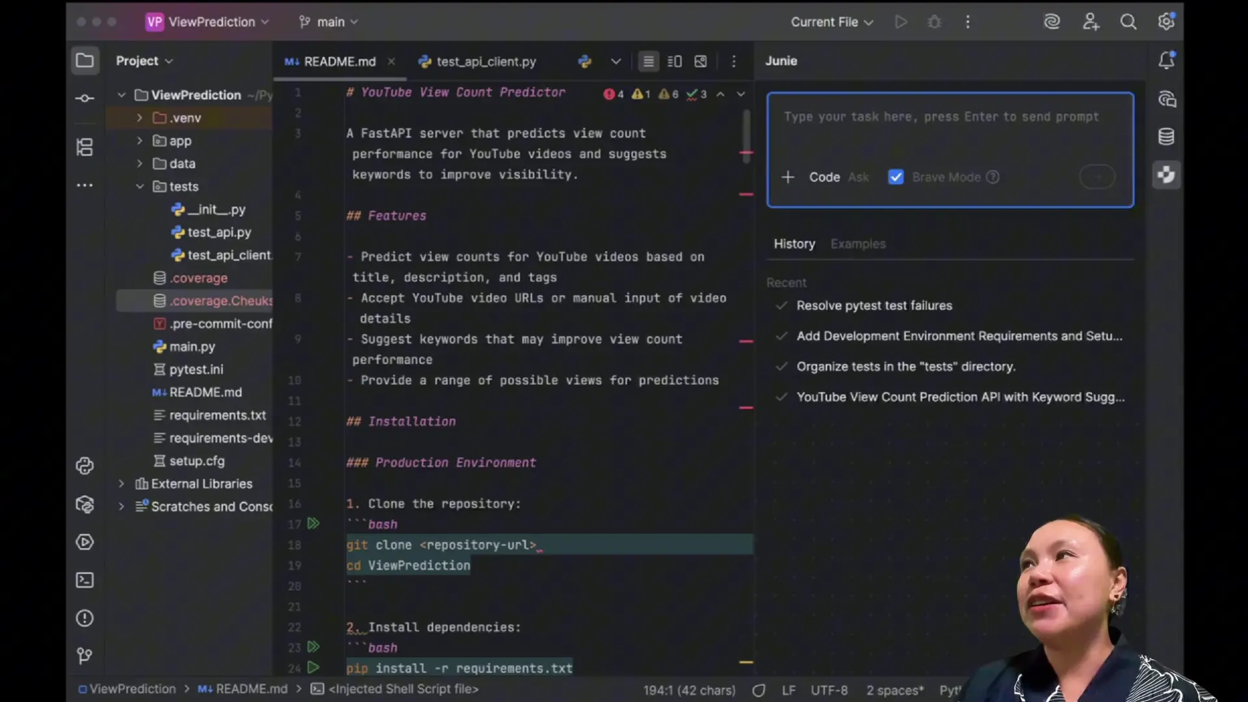Open Code With Me add-user icon
Screen dimensions: 1248x702
(x=1091, y=22)
